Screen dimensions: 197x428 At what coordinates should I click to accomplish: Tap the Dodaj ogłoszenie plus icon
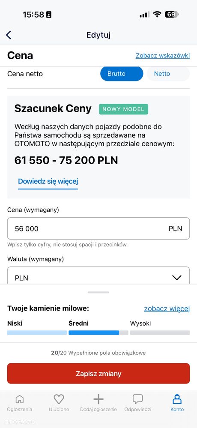point(98,399)
